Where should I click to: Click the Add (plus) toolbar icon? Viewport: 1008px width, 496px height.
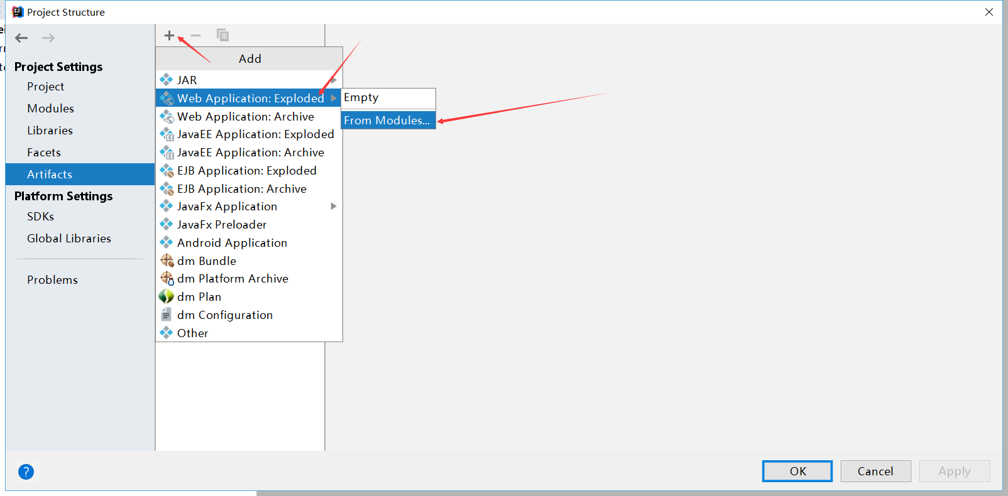click(x=169, y=35)
